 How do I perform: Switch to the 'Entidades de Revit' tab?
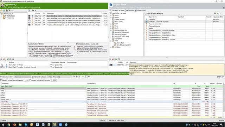click(117, 11)
